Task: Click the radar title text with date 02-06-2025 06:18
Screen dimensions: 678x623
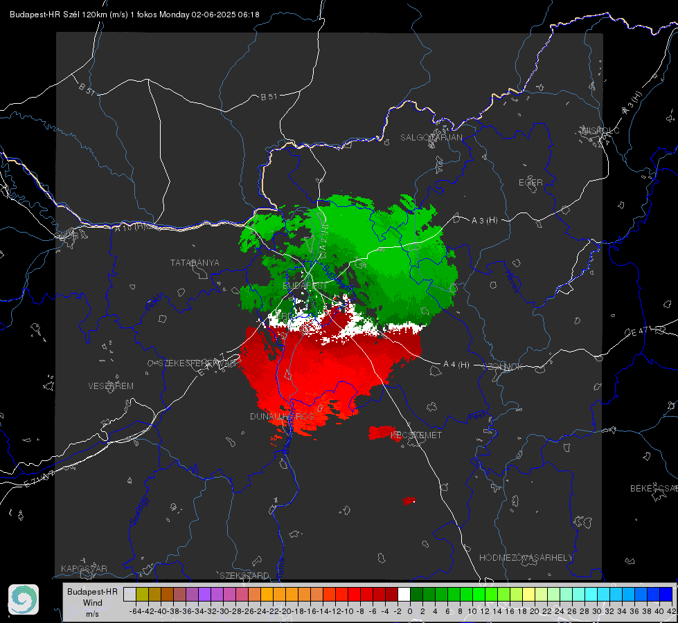Action: (x=134, y=15)
